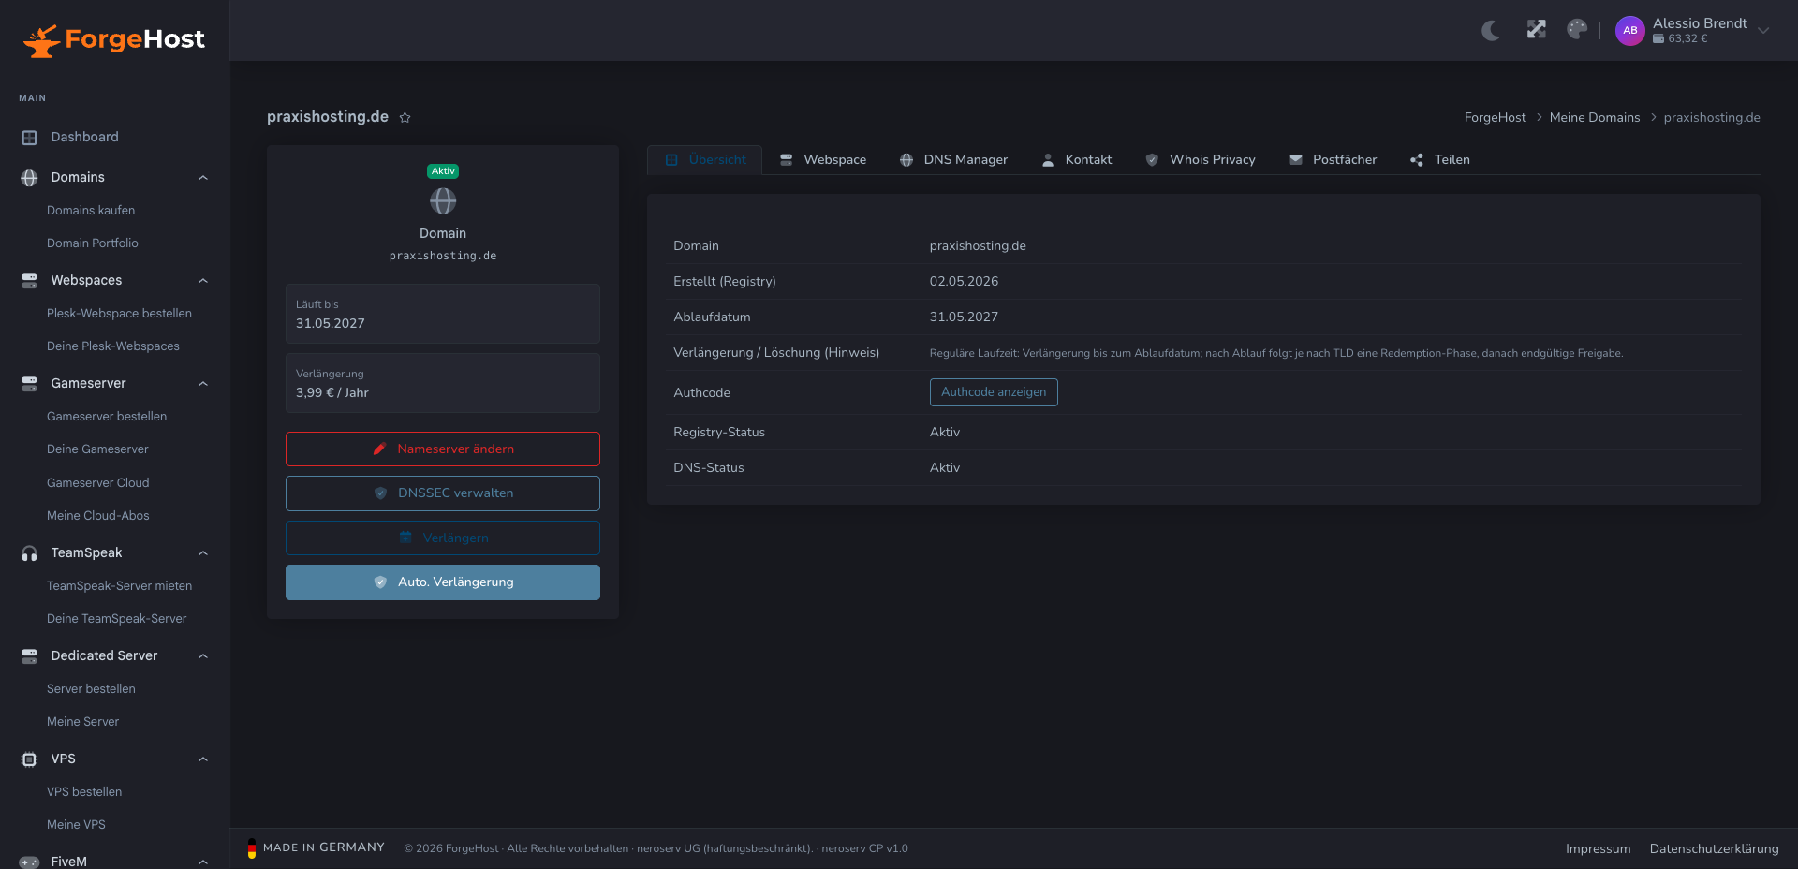Open Gameserver Cloud
1798x869 pixels.
(x=98, y=483)
